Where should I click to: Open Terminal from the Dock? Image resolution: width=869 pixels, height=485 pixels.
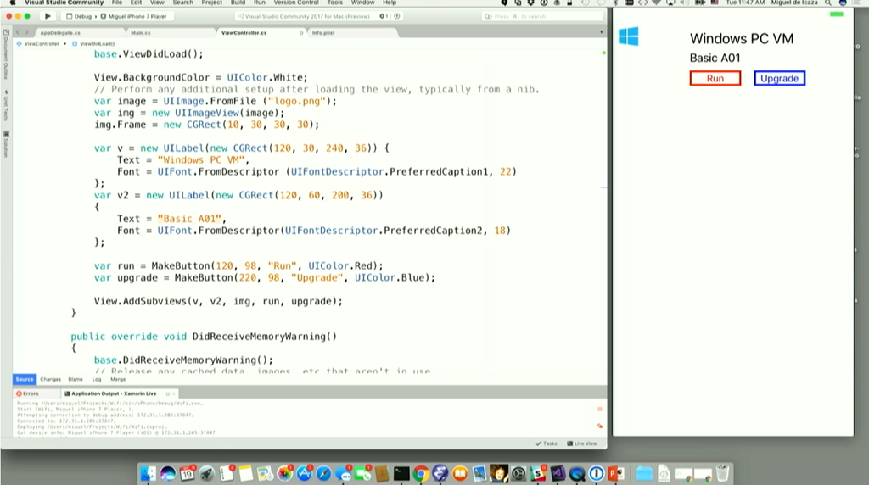(x=401, y=473)
